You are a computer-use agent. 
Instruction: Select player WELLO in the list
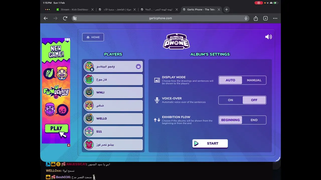tap(113, 118)
